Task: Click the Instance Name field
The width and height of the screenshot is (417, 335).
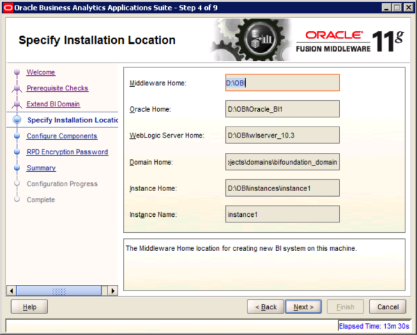Action: coord(282,215)
